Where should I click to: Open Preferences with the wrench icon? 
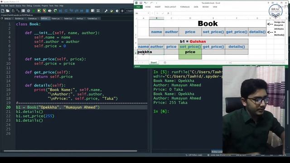(106, 11)
